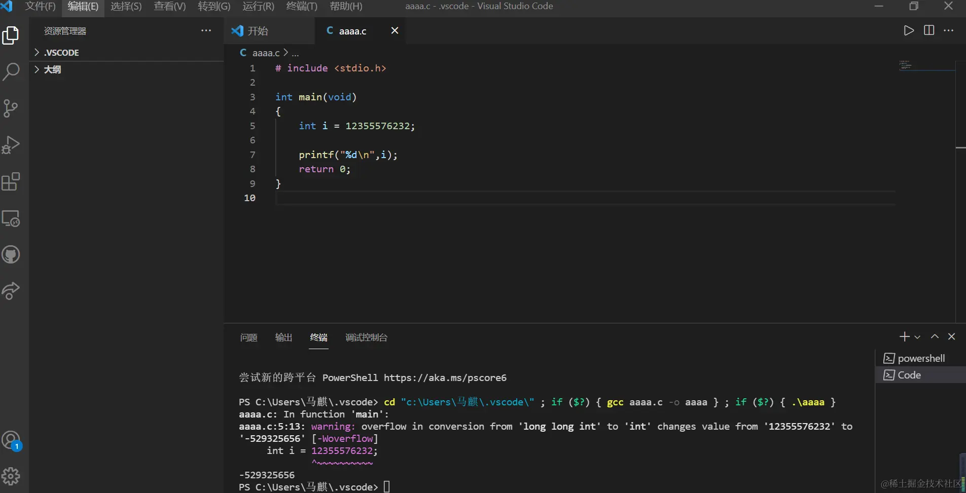Close the VS Code window
Viewport: 966px width, 493px height.
[x=949, y=6]
